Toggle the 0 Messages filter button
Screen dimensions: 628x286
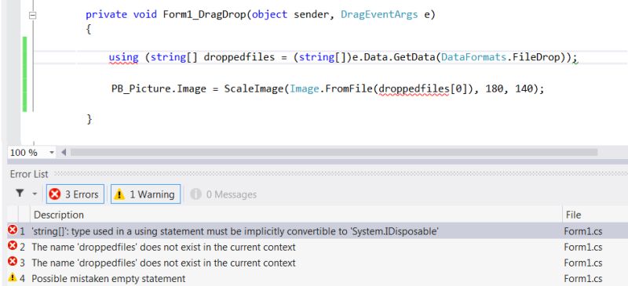[x=223, y=194]
